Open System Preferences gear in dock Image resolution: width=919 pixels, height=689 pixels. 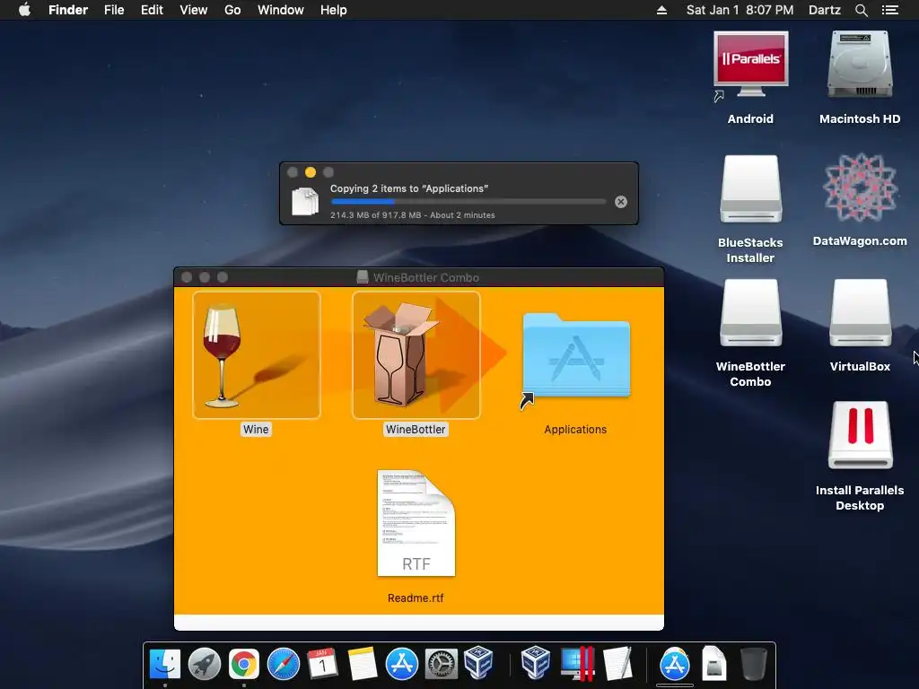(x=441, y=663)
